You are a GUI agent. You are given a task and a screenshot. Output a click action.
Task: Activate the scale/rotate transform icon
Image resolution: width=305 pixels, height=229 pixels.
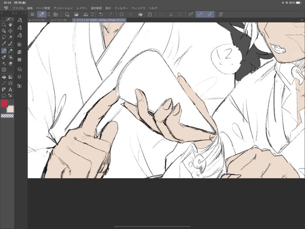click(x=150, y=14)
